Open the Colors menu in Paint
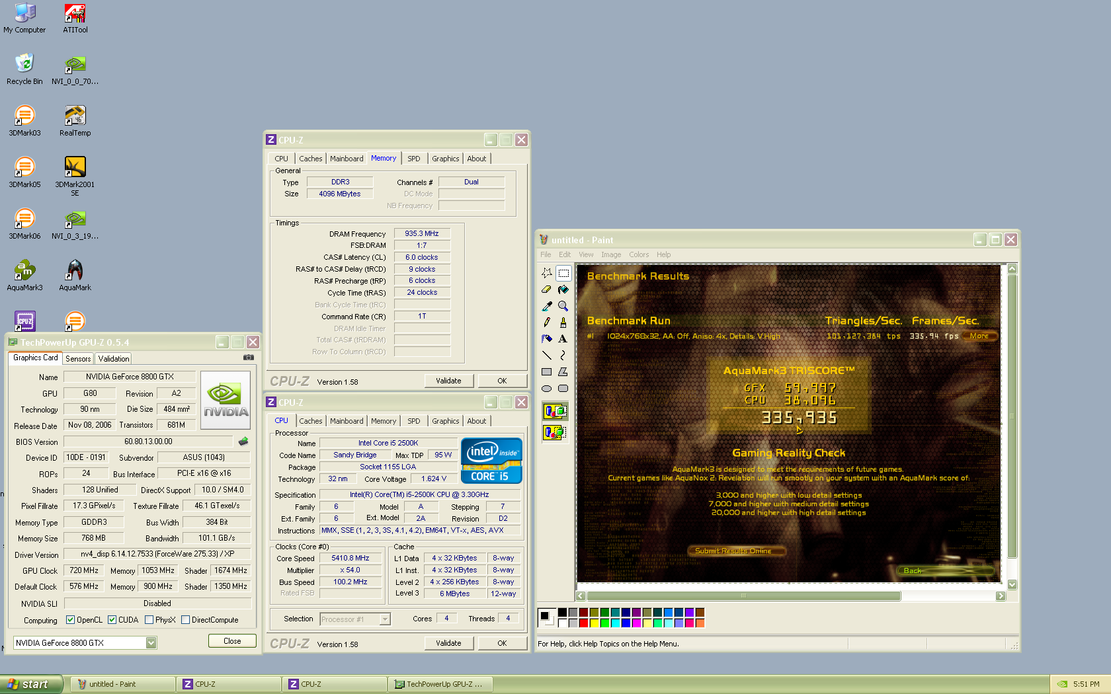Screen dimensions: 1111x694 [x=639, y=254]
